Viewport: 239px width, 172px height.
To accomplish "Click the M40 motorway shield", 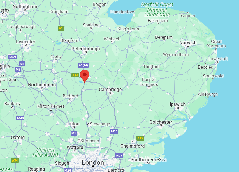I will click(20, 118).
